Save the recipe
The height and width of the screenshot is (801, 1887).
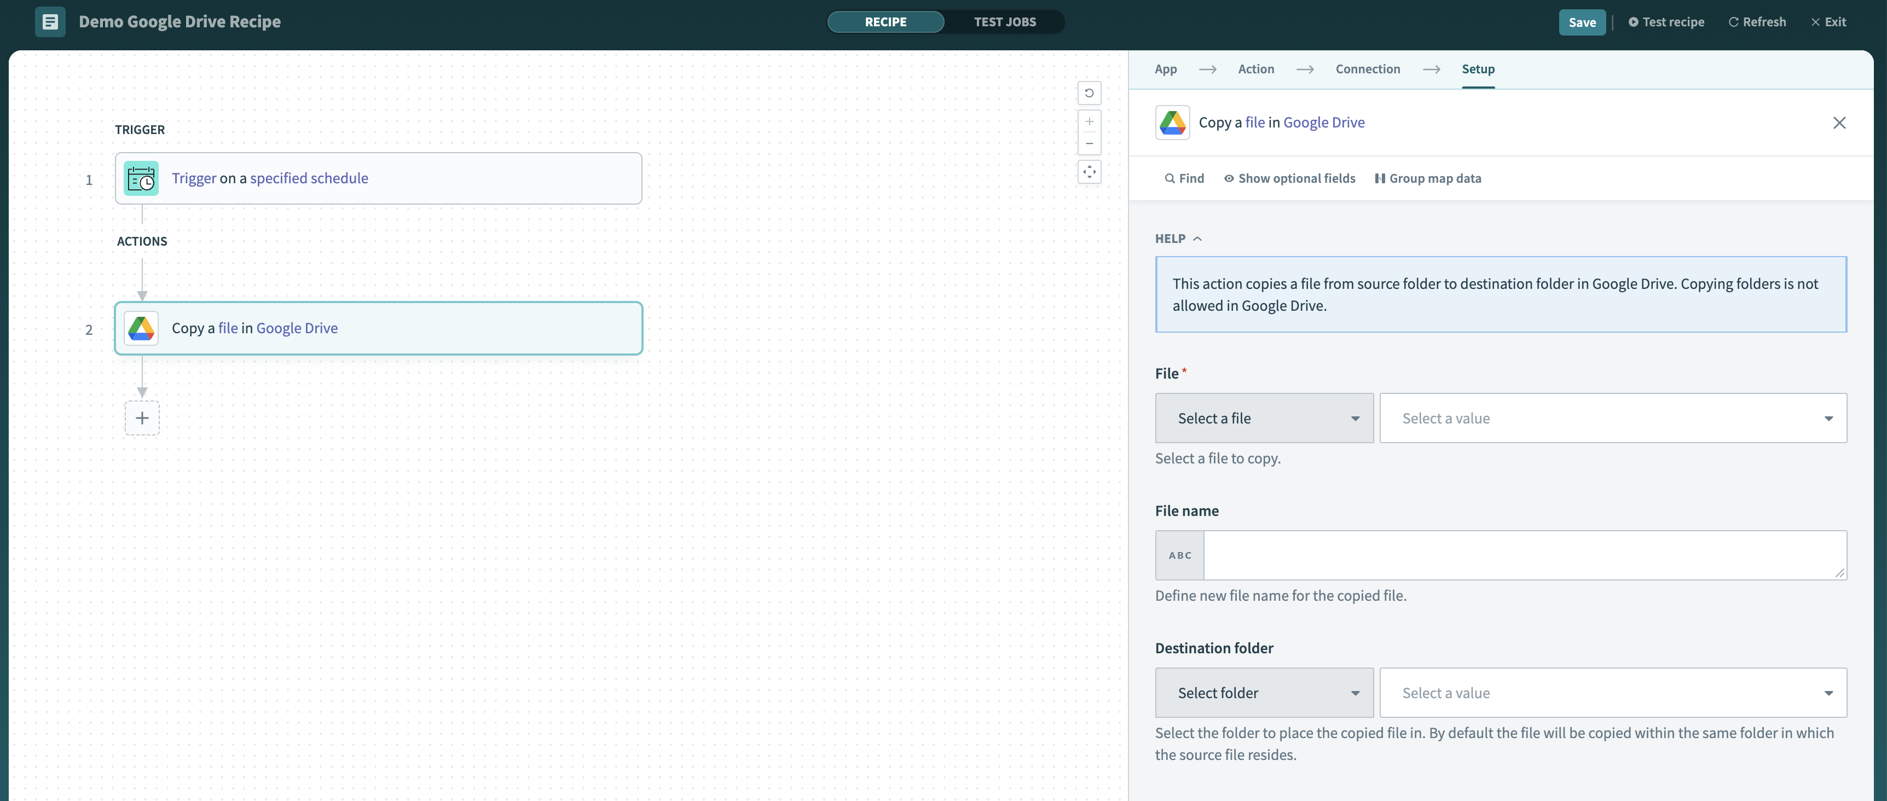[1582, 22]
